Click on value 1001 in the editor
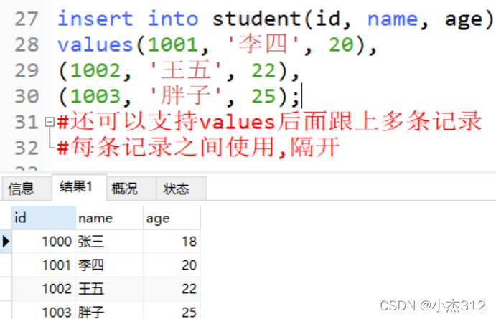The width and height of the screenshot is (496, 319). click(x=173, y=44)
